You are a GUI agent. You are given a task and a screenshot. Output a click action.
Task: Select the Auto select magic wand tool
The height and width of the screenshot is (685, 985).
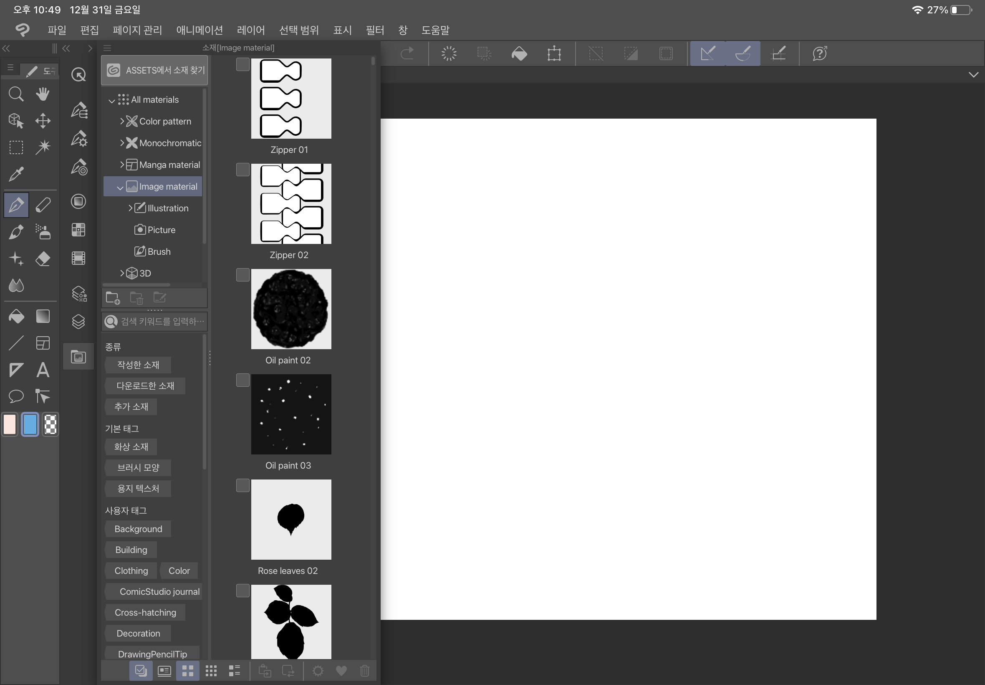43,147
